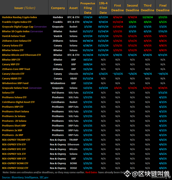The height and width of the screenshot is (180, 172).
Task: Click the BONK asset cell
Action: [74, 163]
